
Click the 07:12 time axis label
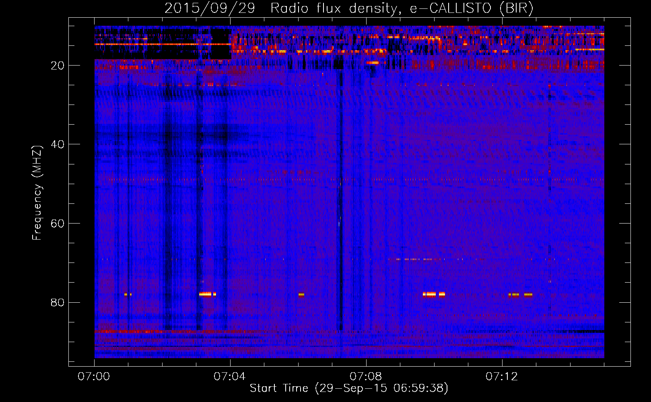[x=502, y=377]
